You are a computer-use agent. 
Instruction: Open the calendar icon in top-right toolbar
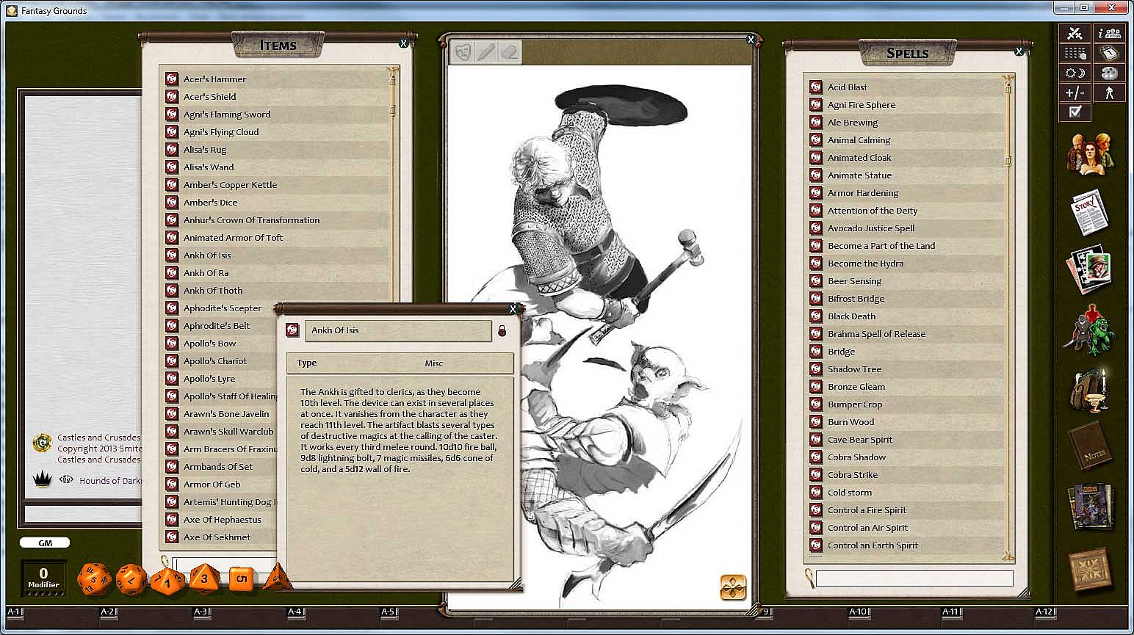tap(1109, 54)
